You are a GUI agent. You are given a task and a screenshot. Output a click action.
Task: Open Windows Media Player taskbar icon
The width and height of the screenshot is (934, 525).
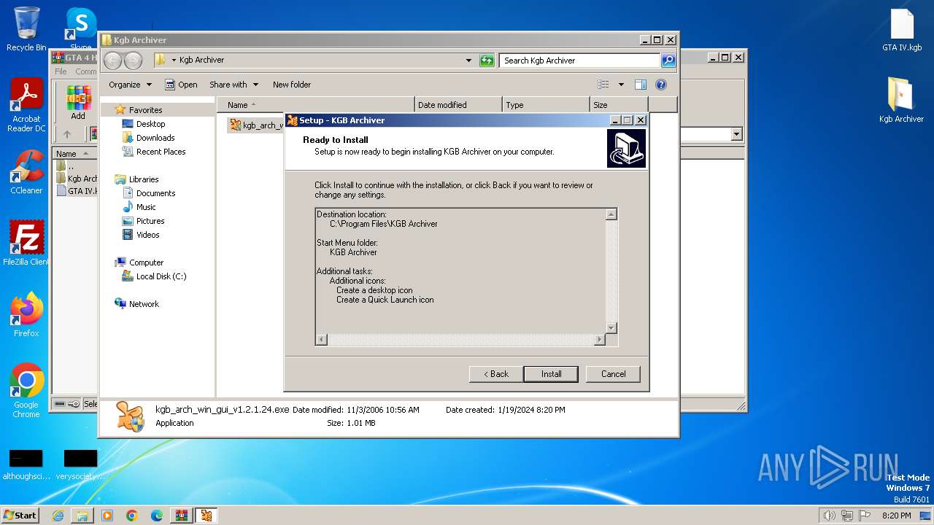(107, 516)
